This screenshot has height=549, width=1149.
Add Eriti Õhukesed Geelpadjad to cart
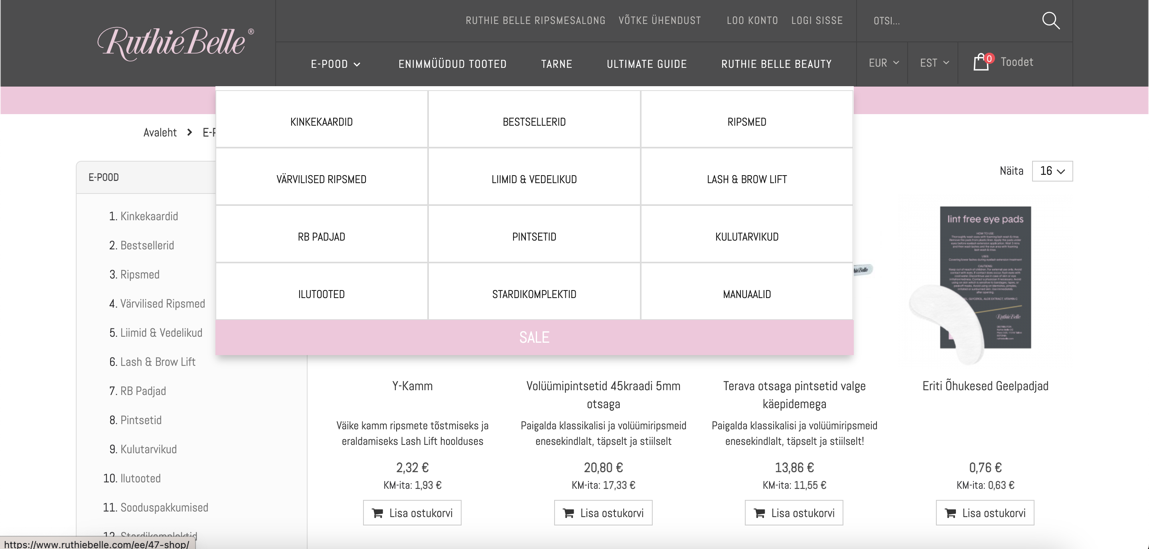point(985,513)
